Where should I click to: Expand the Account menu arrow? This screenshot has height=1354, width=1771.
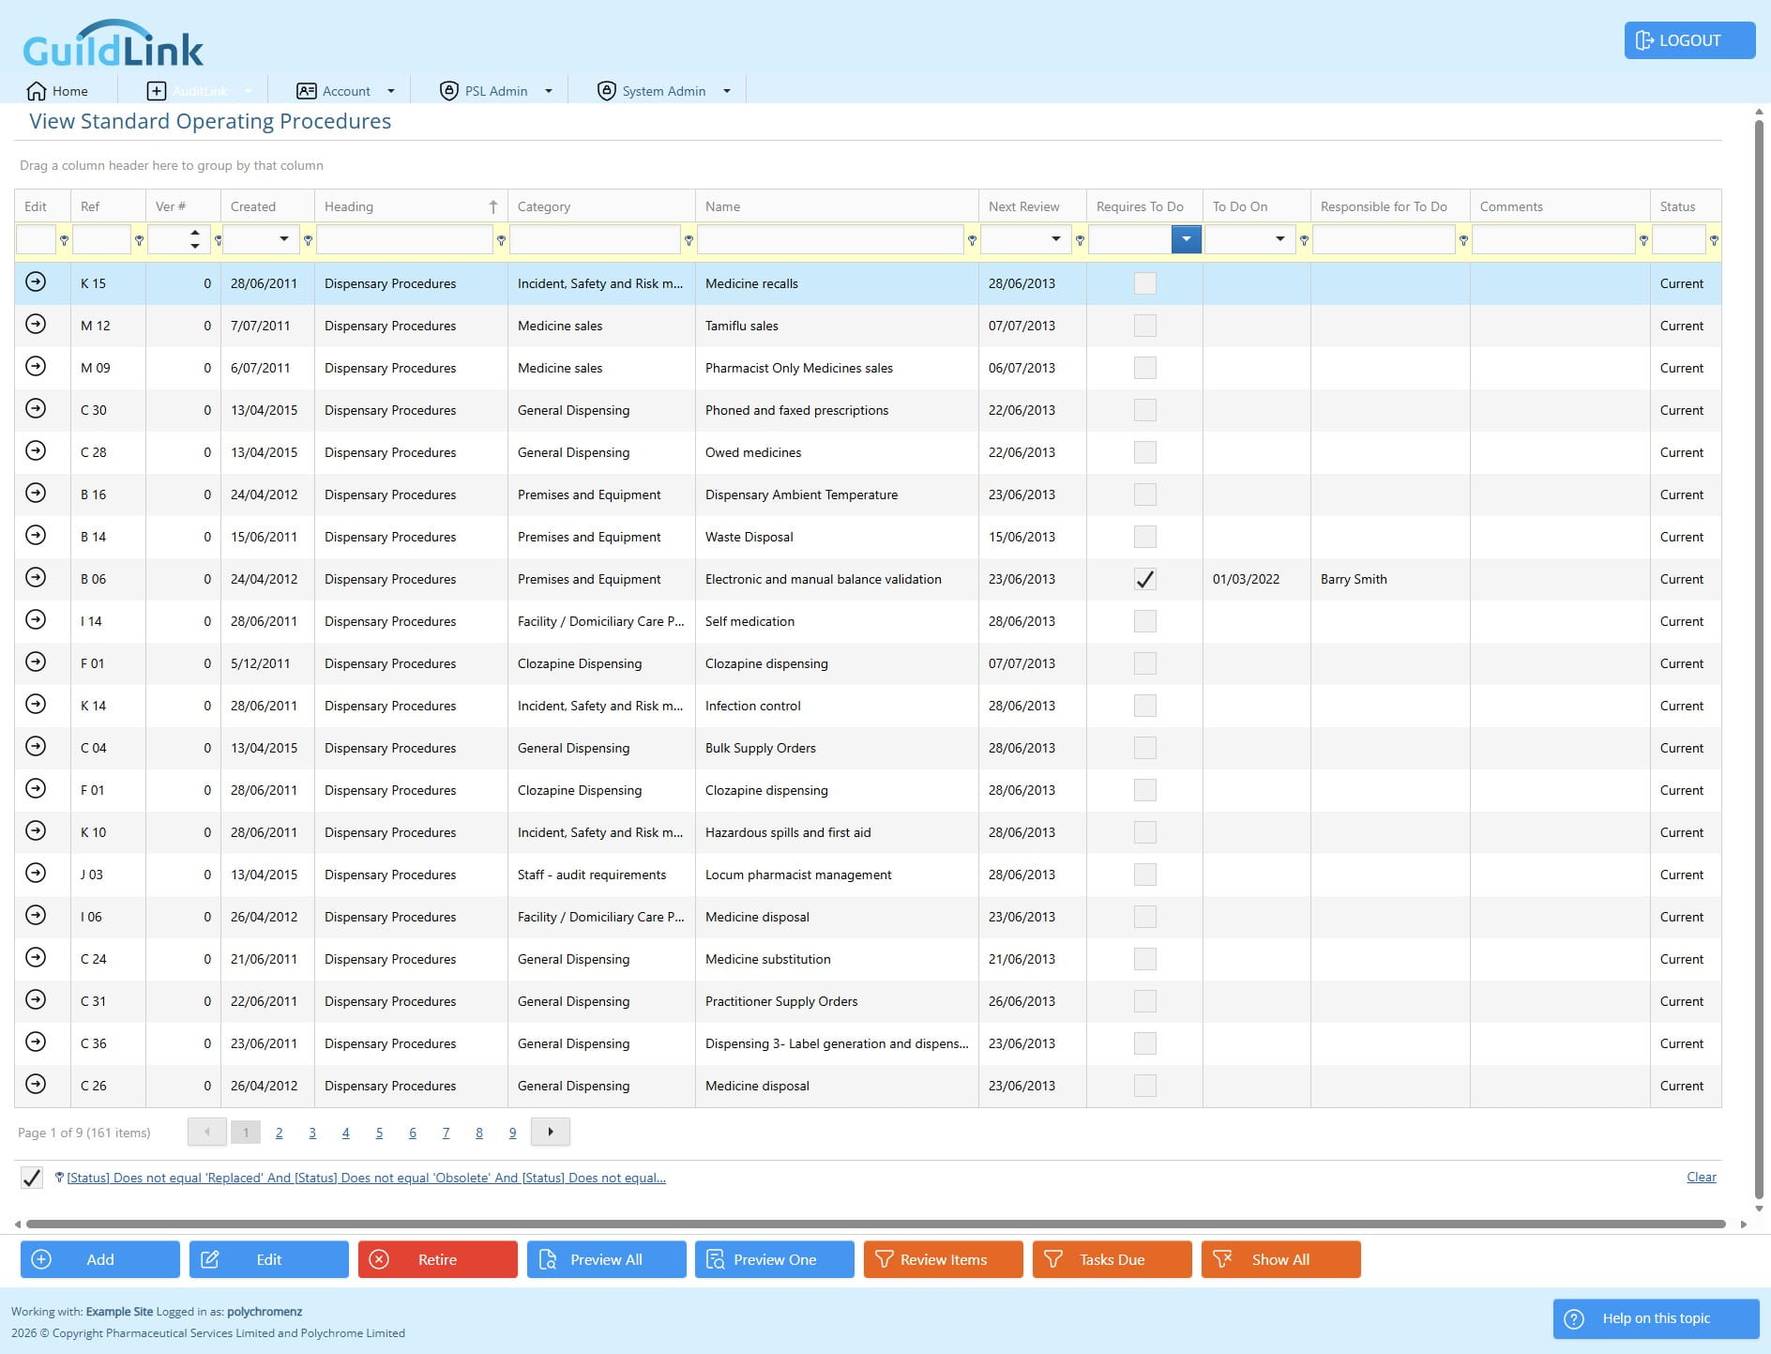pyautogui.click(x=391, y=91)
